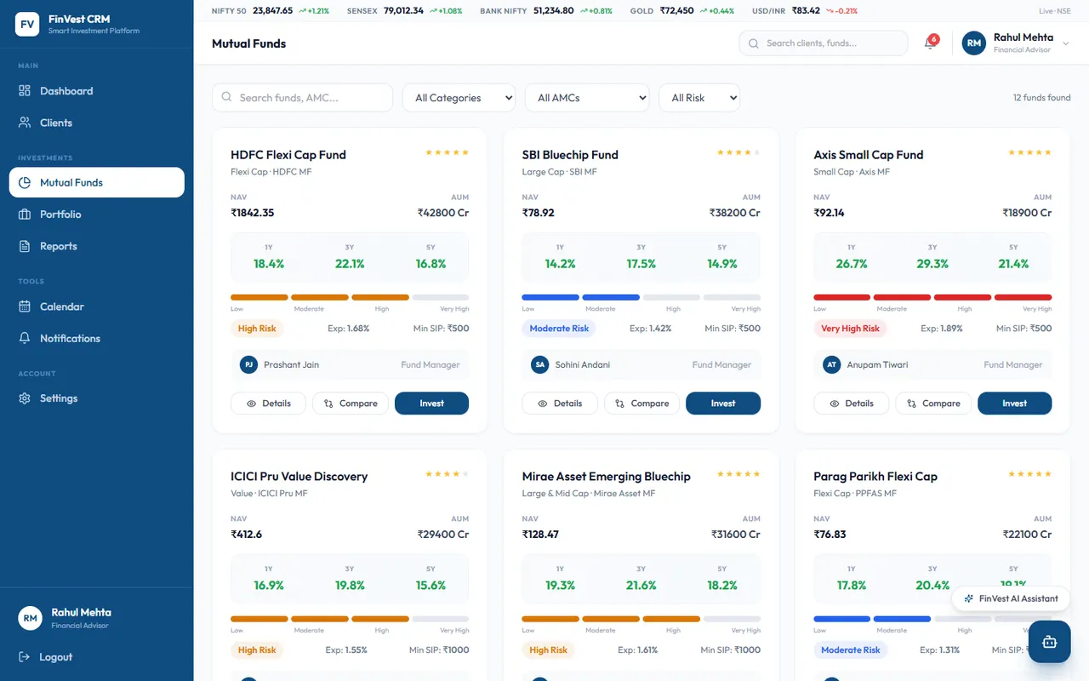This screenshot has width=1089, height=681.
Task: Compare Axis Small Cap Fund
Action: coord(933,403)
